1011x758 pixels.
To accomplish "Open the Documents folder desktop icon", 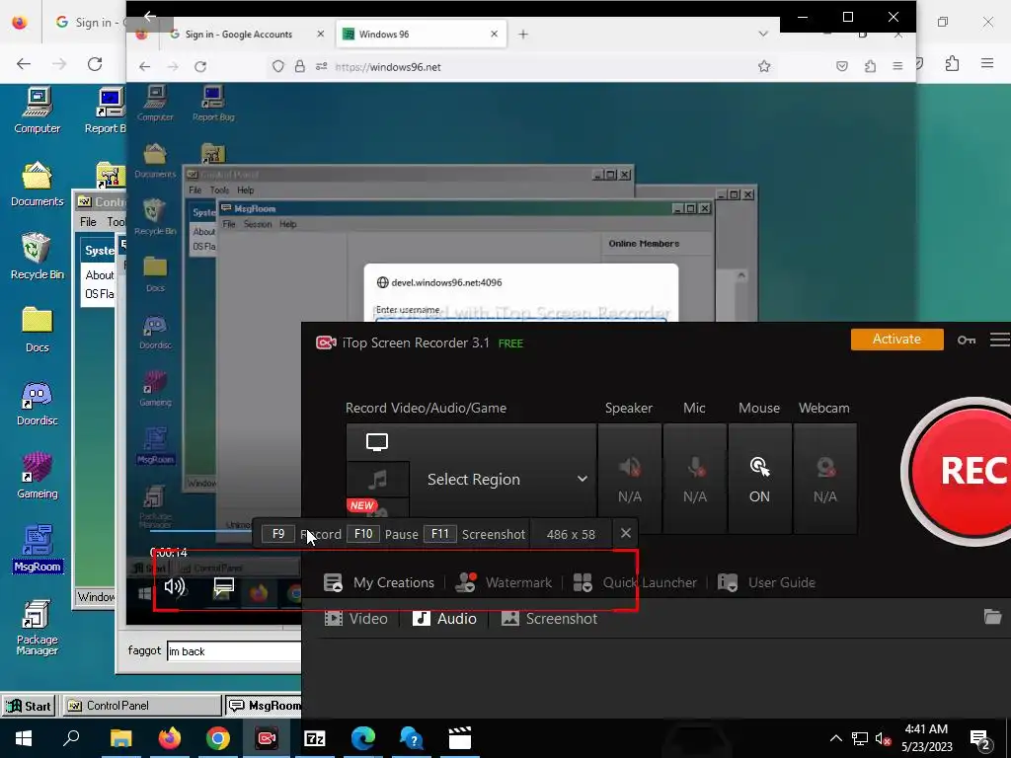I will (38, 184).
